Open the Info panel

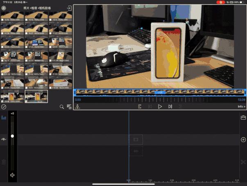click(242, 107)
